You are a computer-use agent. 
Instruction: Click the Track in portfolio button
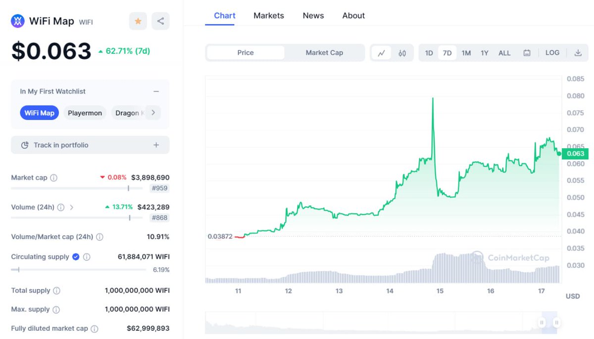(x=90, y=145)
